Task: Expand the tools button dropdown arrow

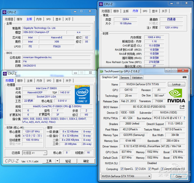Action: 57,161
